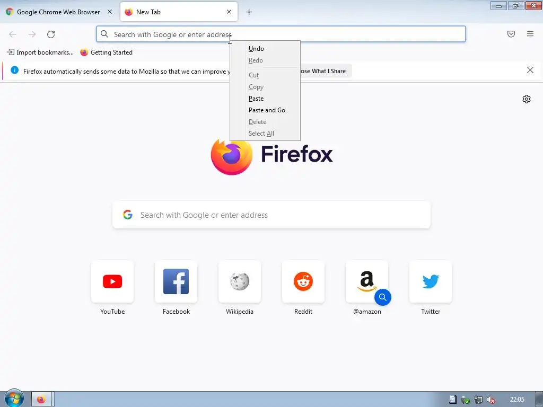Open the Pocket save icon
Viewport: 543px width, 407px height.
click(x=511, y=34)
